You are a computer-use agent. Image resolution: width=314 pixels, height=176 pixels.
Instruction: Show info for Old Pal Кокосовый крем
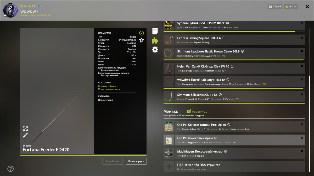[216, 138]
